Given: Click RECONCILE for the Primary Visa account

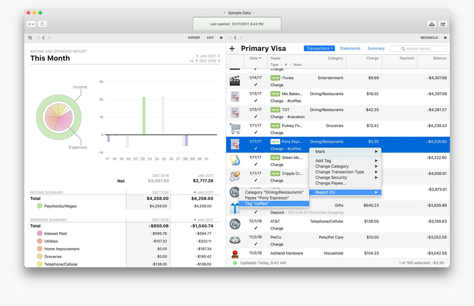Looking at the screenshot, I should pyautogui.click(x=429, y=38).
